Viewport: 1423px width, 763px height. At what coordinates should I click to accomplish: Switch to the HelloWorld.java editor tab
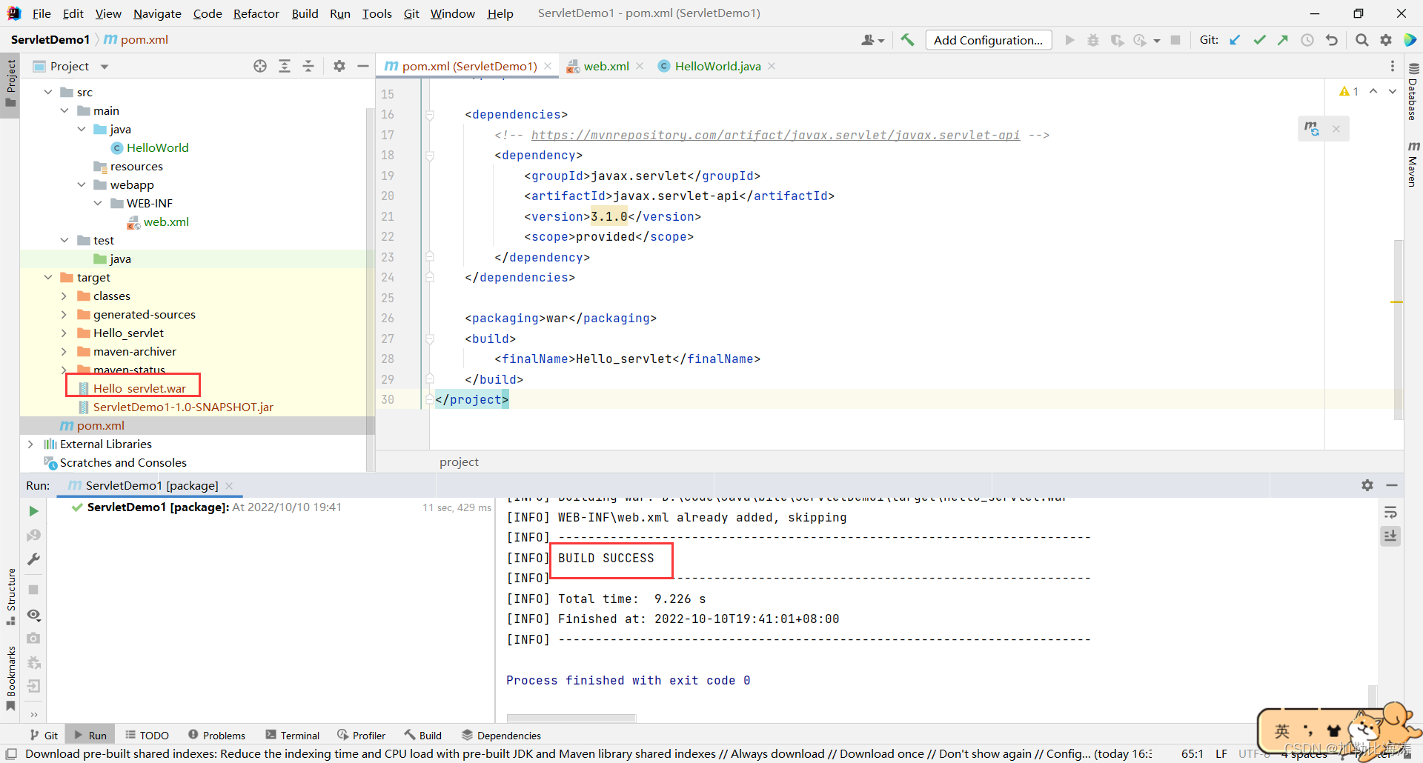coord(715,66)
